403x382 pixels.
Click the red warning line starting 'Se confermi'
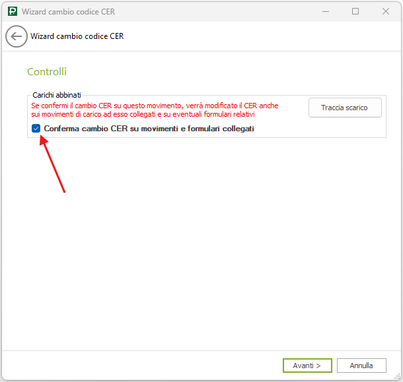tap(155, 106)
